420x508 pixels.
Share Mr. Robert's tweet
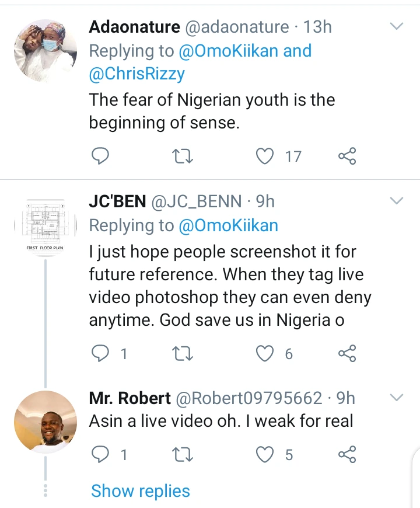347,454
